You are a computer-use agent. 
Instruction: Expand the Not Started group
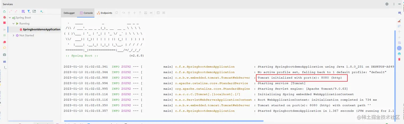coord(13,35)
